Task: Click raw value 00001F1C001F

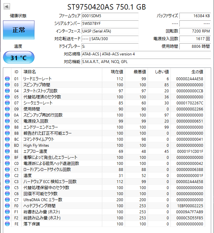Action: coord(190,151)
